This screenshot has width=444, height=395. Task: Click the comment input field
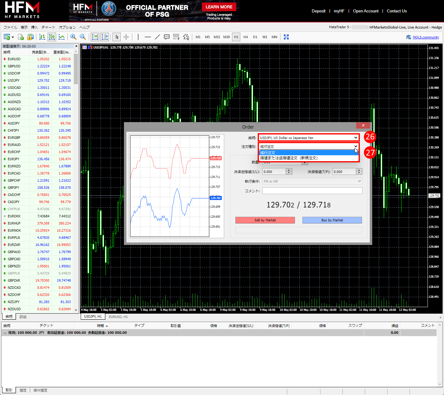(x=312, y=191)
